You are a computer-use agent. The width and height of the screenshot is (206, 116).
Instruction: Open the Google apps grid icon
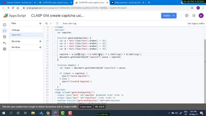coord(194,15)
